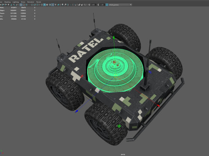Viewport: 209px width, 156px height.
Task: Open the Lighting panel menu
Action: point(16,2)
